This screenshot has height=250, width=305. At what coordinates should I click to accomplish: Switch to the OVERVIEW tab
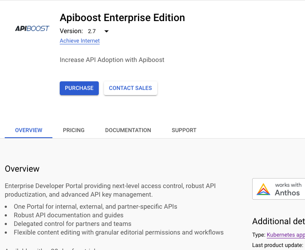(29, 130)
